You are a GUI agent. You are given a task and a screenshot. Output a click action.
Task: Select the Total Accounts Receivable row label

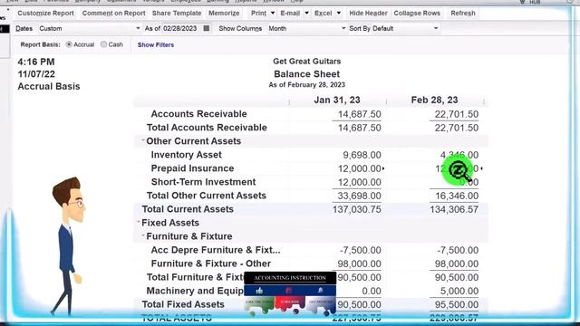207,128
